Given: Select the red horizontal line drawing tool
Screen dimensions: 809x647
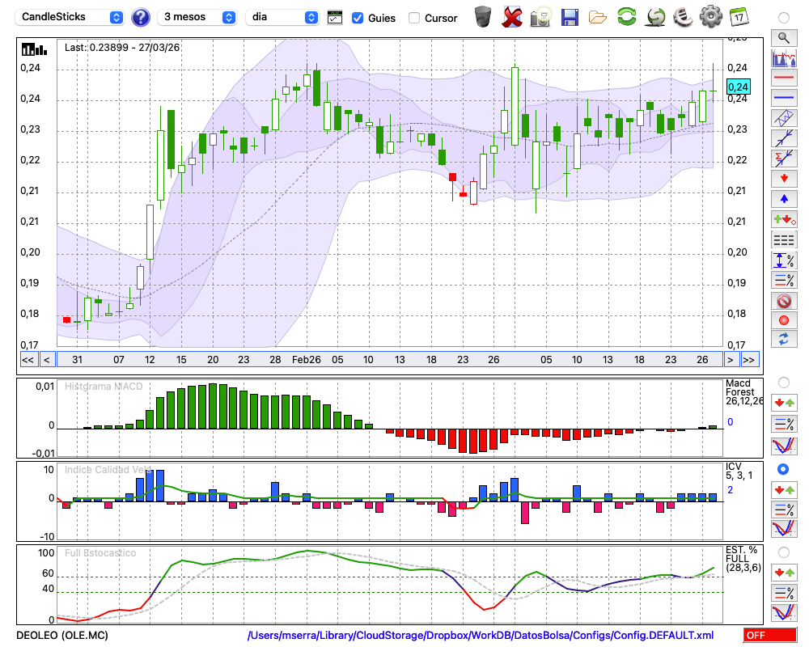Looking at the screenshot, I should pyautogui.click(x=783, y=78).
